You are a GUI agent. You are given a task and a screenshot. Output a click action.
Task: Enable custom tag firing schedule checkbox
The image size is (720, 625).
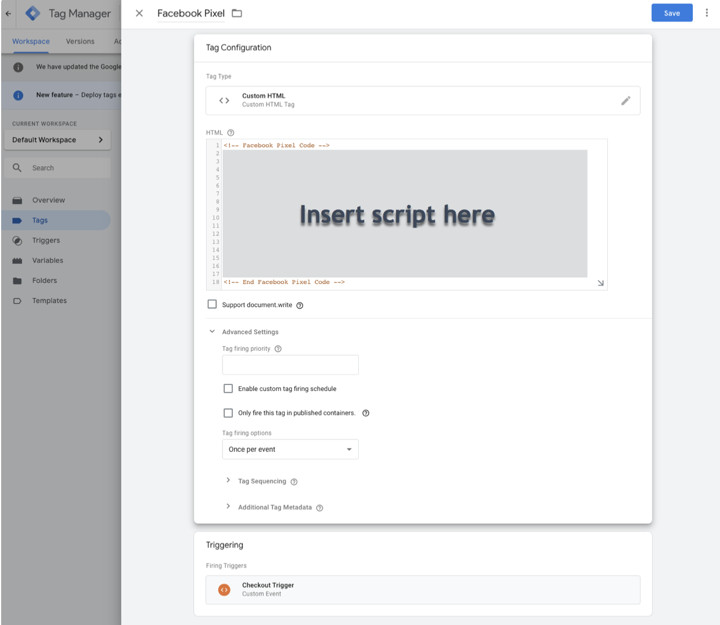pos(228,389)
